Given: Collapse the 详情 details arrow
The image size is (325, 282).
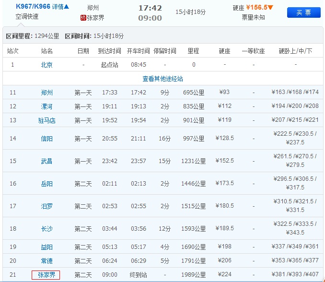Looking at the screenshot, I should tap(67, 7).
